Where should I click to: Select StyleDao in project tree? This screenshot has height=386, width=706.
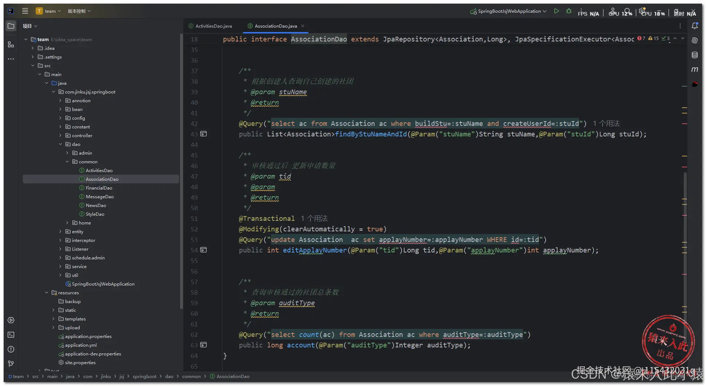point(95,214)
